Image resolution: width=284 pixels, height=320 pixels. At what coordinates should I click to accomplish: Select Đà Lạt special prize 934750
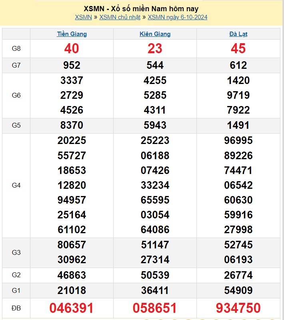tap(238, 308)
